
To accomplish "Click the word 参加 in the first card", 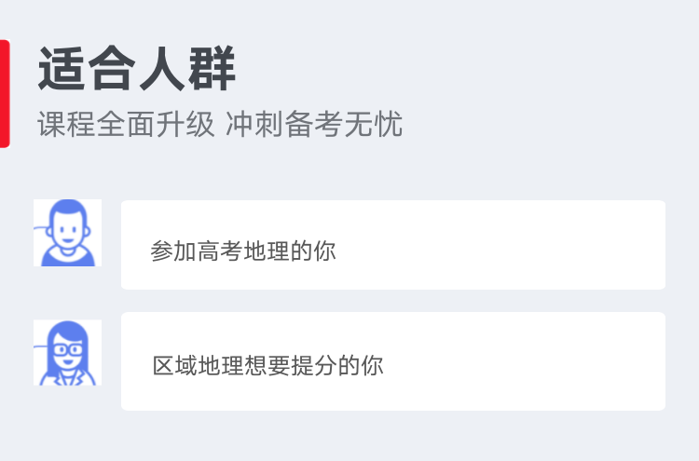I will (173, 251).
